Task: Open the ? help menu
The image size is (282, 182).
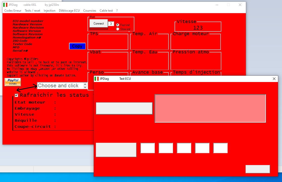Action: [116, 11]
